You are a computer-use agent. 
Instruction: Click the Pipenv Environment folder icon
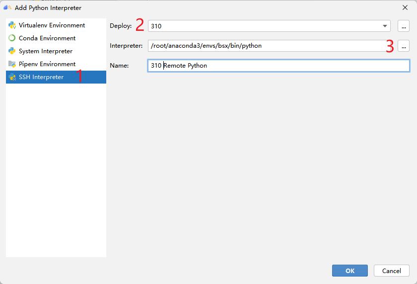[x=12, y=64]
